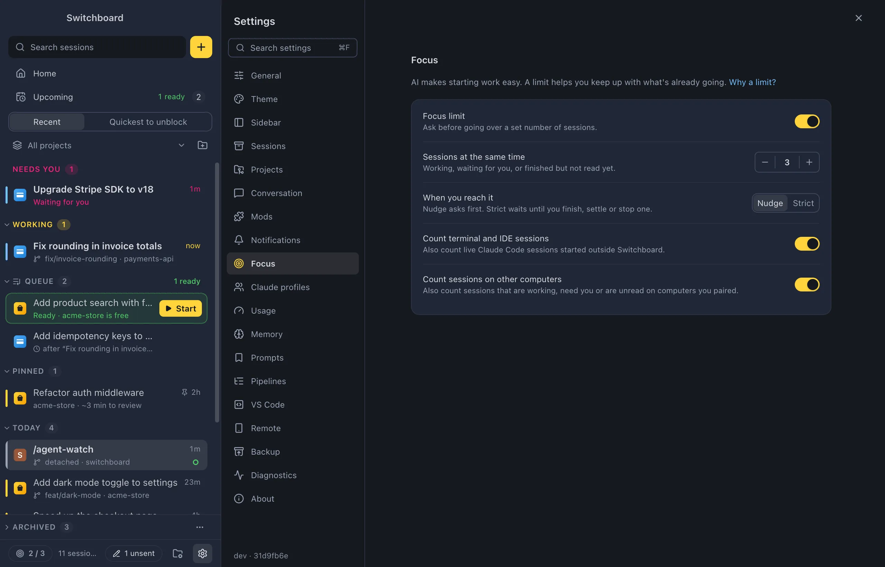Open the Why a limit? link
The height and width of the screenshot is (567, 885).
click(x=752, y=82)
